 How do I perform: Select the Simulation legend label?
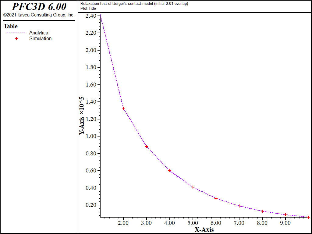pyautogui.click(x=41, y=39)
